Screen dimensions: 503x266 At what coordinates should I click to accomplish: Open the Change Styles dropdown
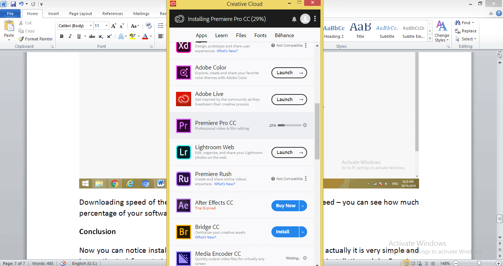pos(442,32)
